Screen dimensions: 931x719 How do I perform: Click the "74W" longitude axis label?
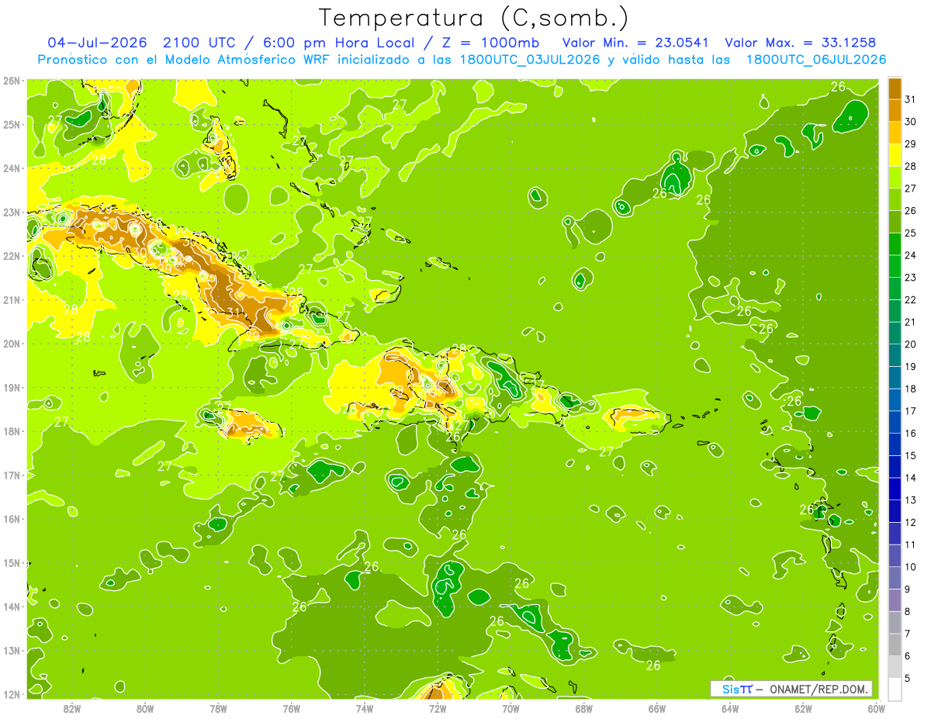tap(365, 709)
